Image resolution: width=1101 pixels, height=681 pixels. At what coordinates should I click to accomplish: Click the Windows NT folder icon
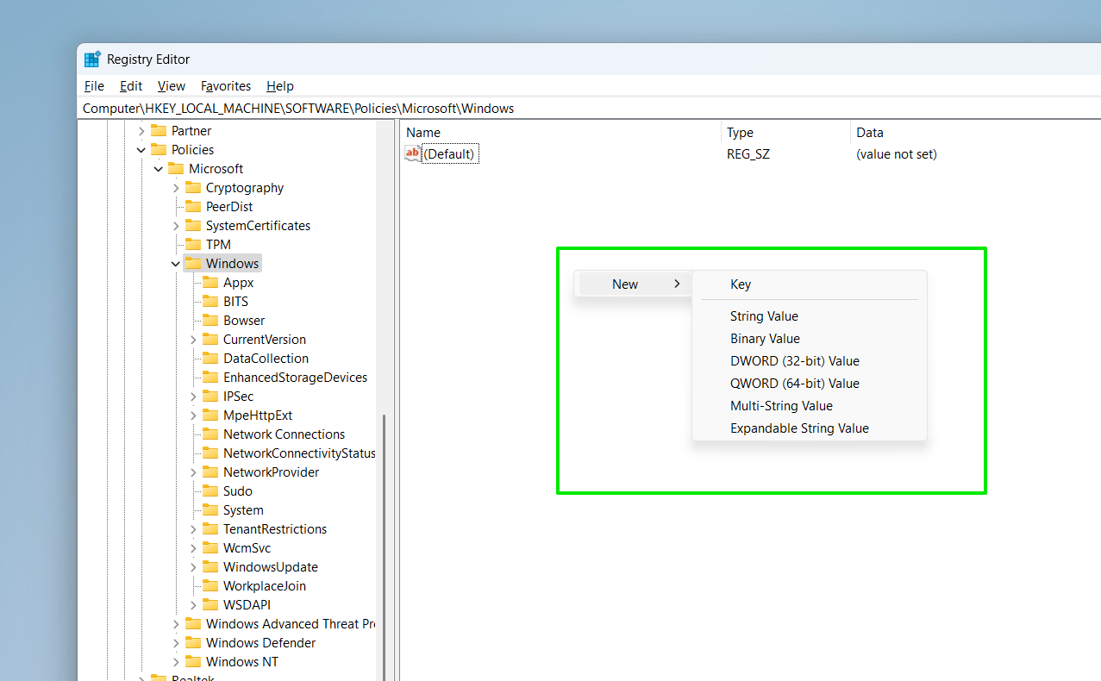(x=193, y=662)
